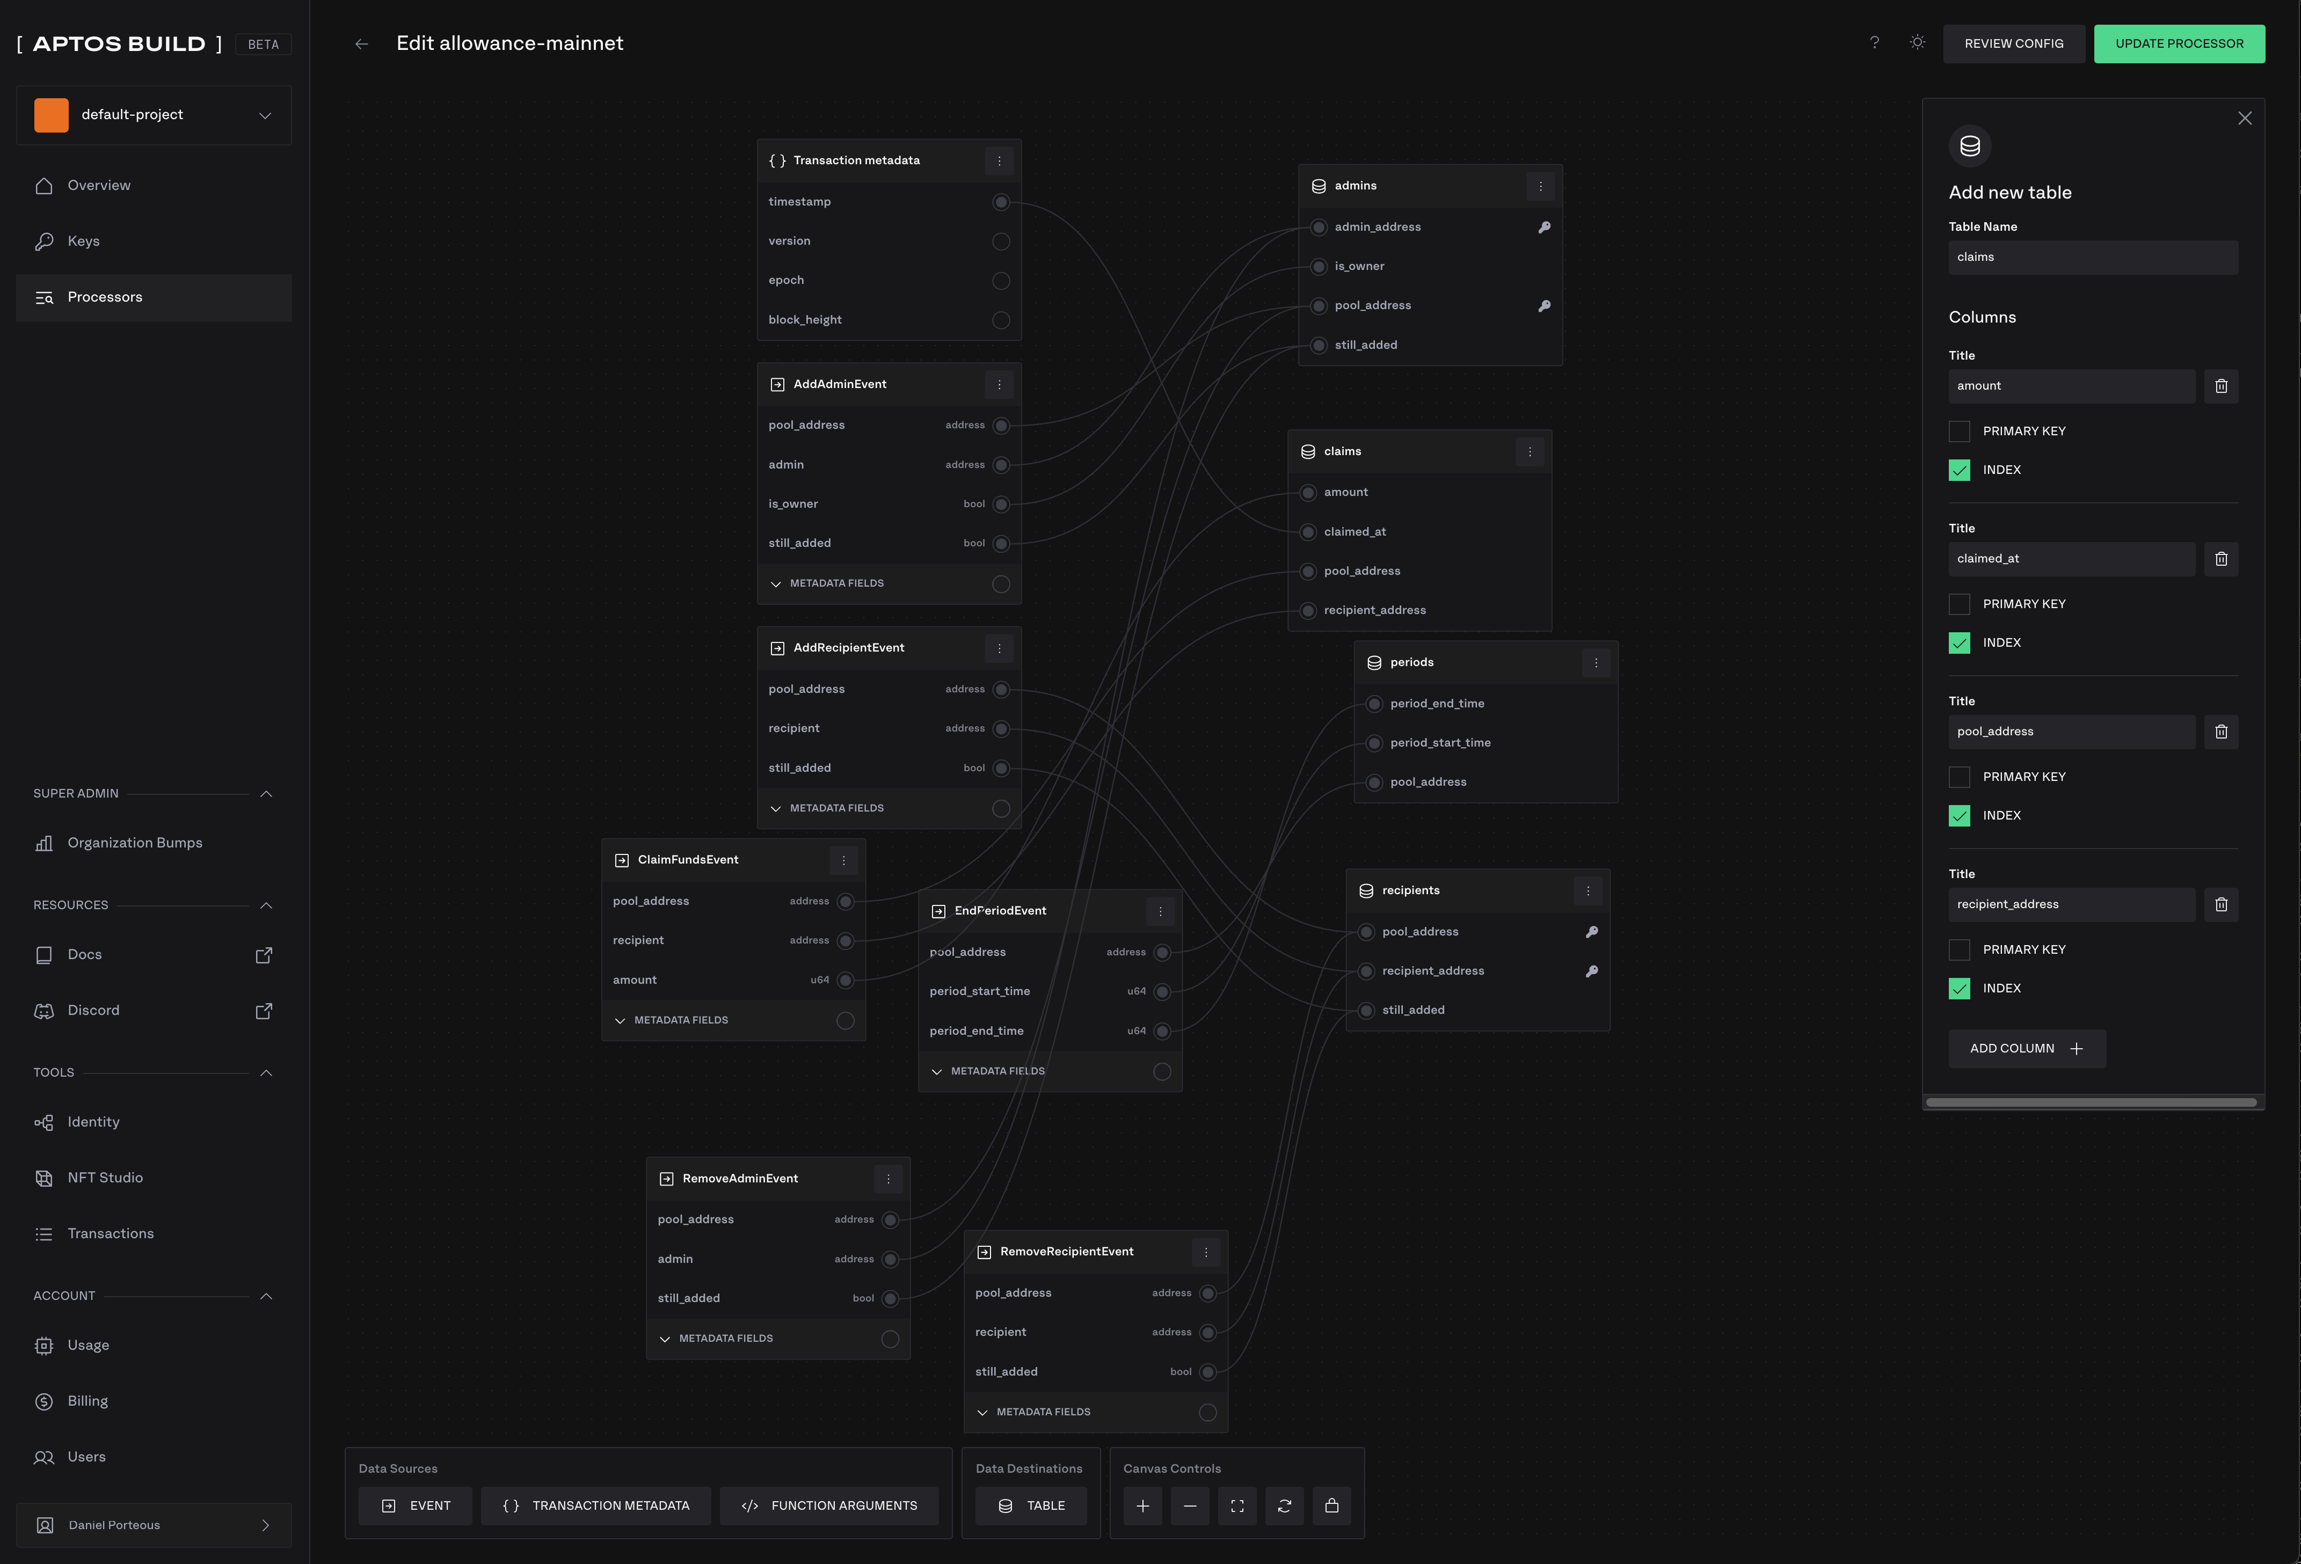The height and width of the screenshot is (1564, 2301).
Task: Click the Table Name input field
Action: click(2092, 258)
